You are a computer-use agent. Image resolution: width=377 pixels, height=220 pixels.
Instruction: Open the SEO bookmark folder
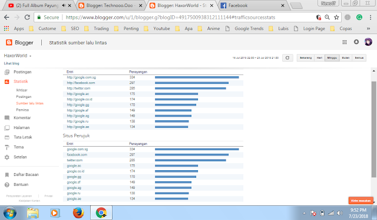(70, 29)
